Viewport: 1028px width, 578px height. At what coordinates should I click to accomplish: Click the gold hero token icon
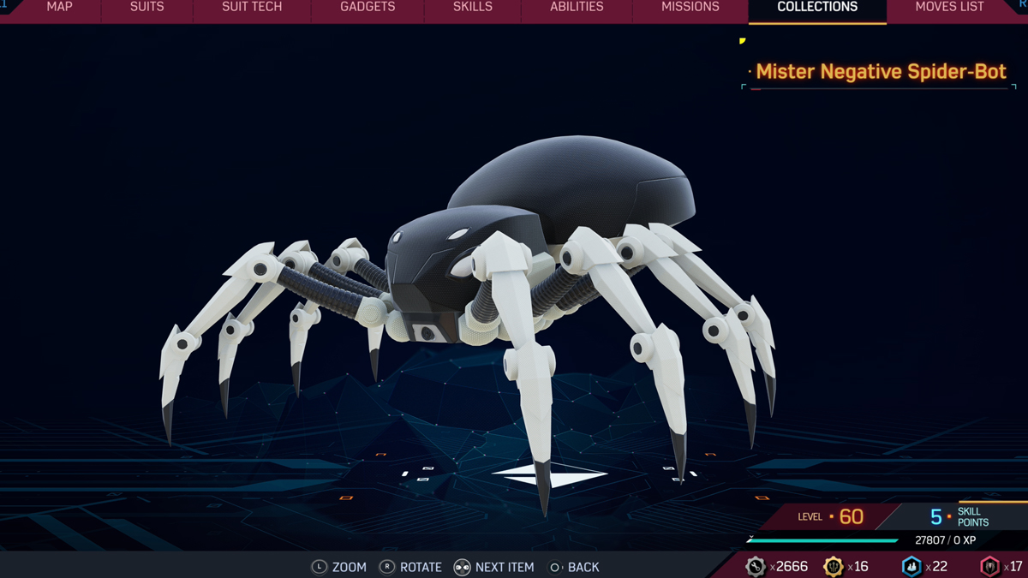pos(833,566)
